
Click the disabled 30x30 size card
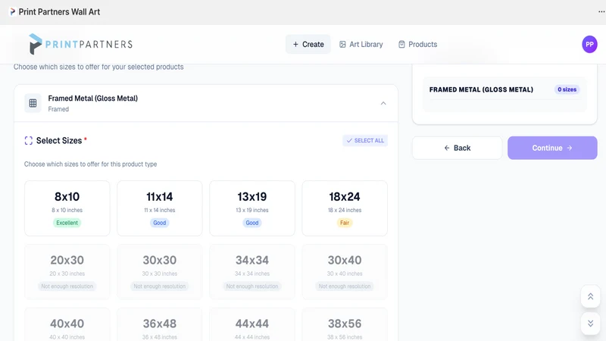coord(160,272)
